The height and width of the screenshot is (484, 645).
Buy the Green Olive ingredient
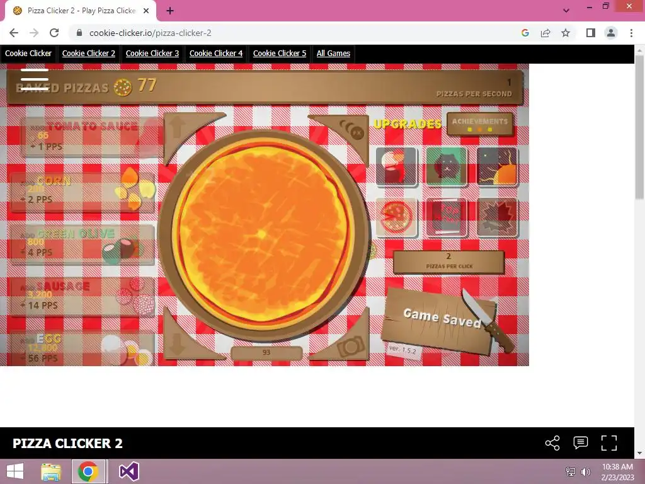pos(83,244)
